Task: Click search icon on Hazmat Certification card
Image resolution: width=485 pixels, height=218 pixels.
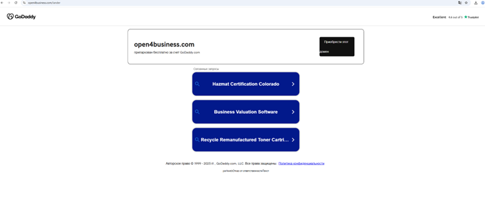Action: click(x=197, y=84)
